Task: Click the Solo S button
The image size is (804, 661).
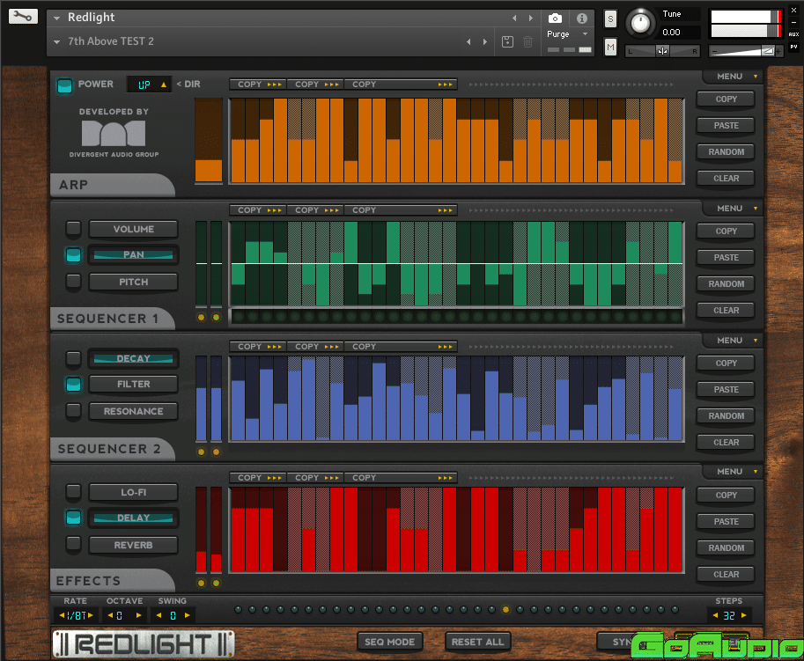Action: click(x=610, y=19)
